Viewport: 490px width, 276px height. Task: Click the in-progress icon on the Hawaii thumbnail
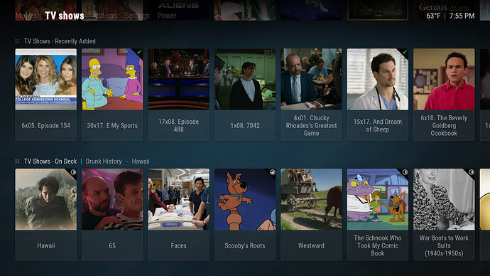pos(73,172)
